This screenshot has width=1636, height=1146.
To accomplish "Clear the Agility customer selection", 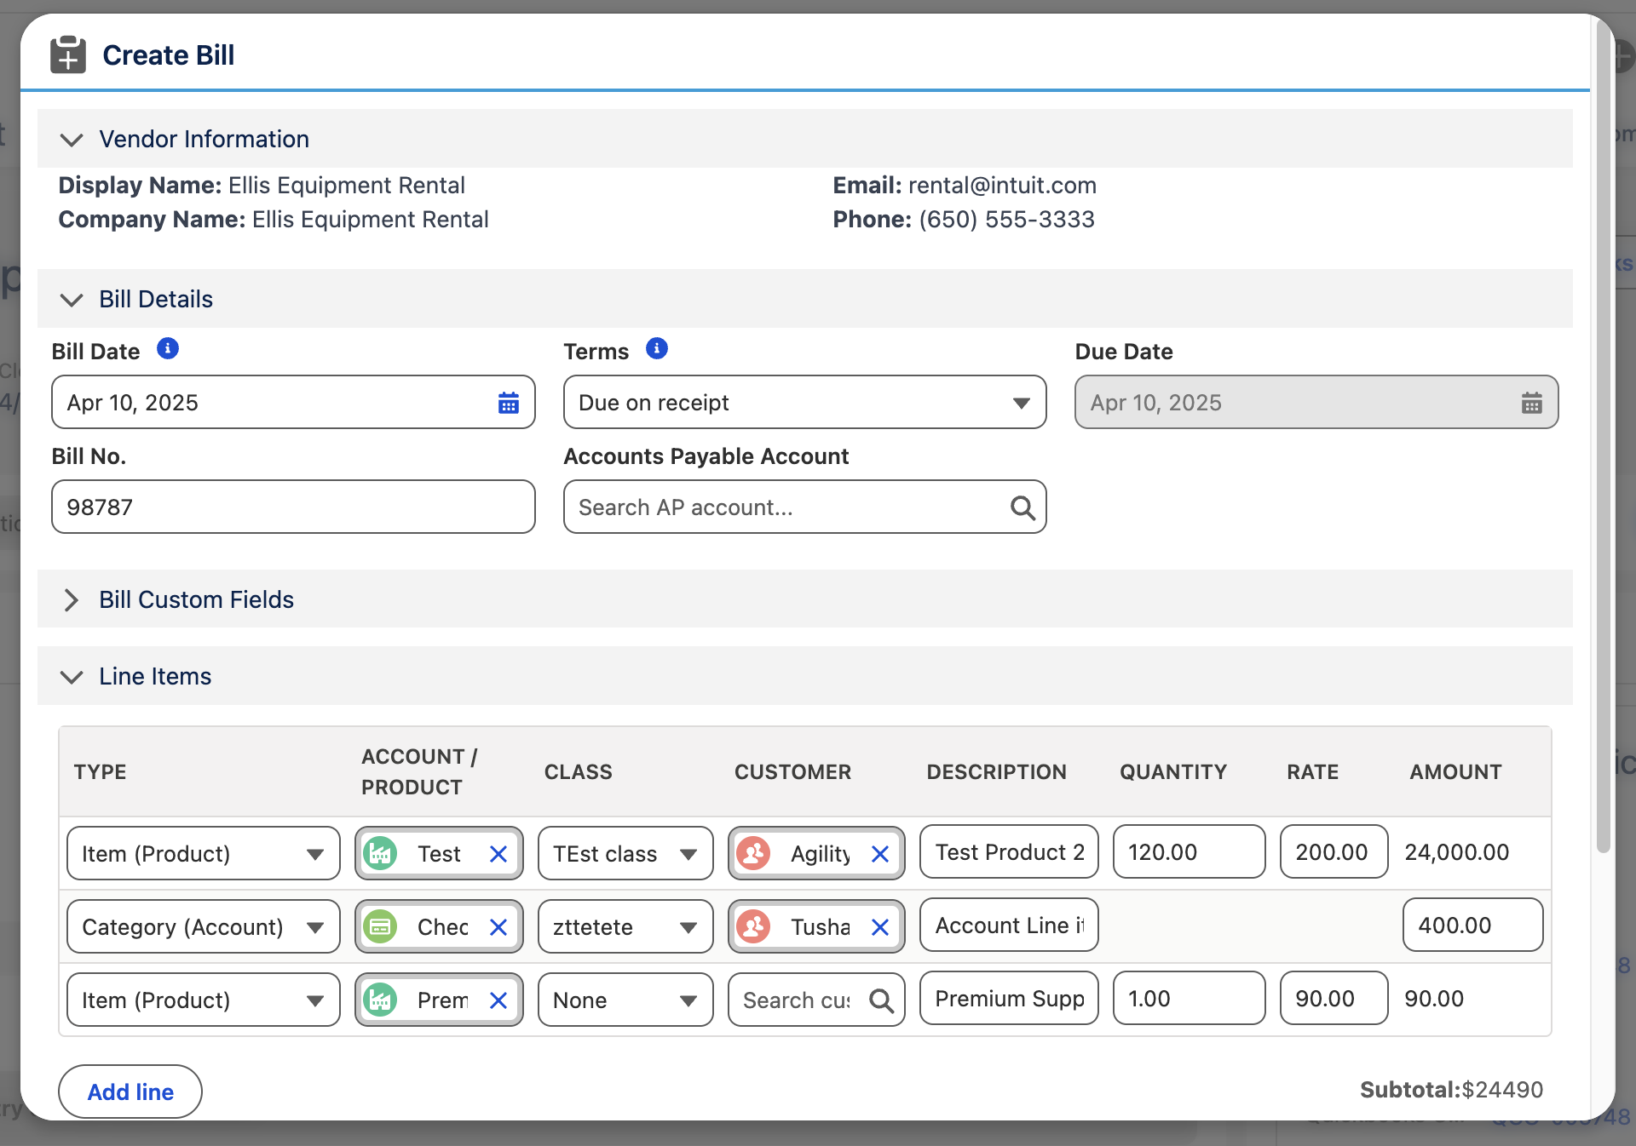I will (880, 854).
